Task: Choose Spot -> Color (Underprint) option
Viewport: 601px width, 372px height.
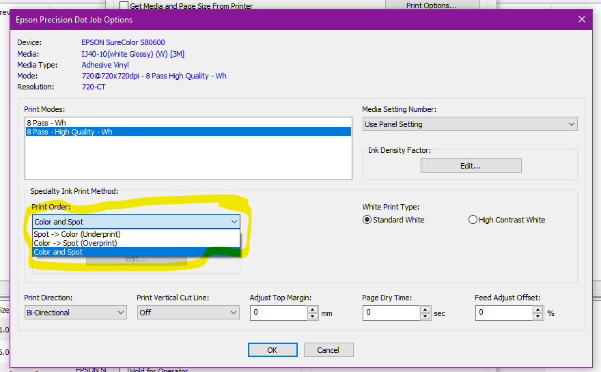Action: (136, 234)
